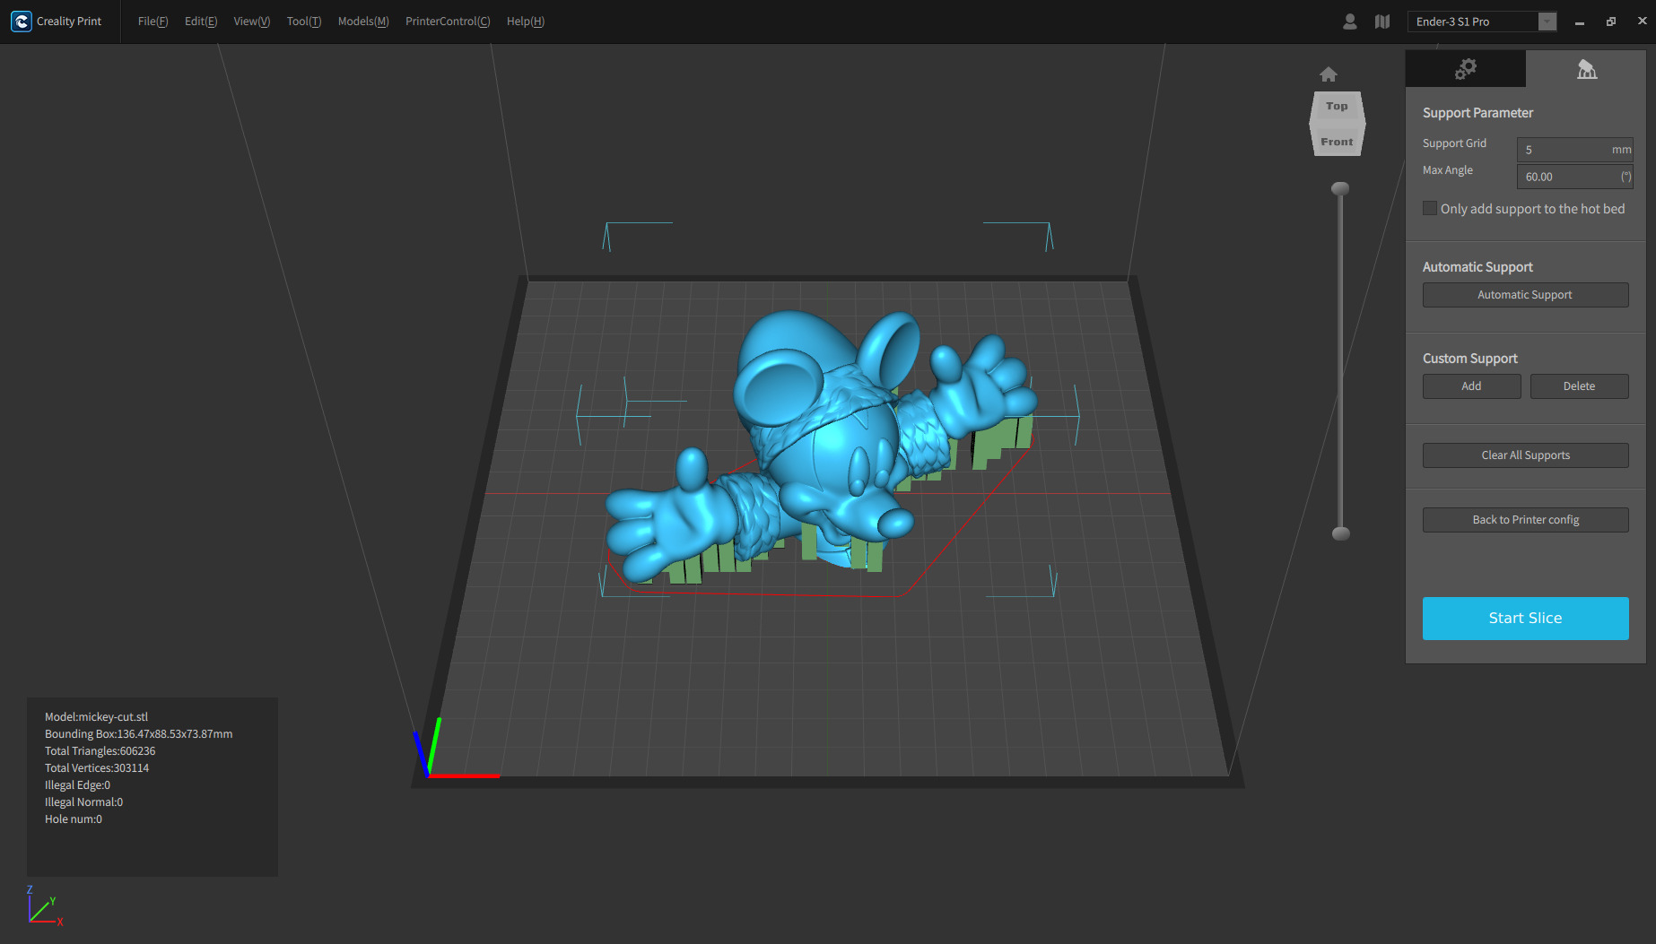The height and width of the screenshot is (944, 1656).
Task: Open the Tool(T) menu
Action: (304, 22)
